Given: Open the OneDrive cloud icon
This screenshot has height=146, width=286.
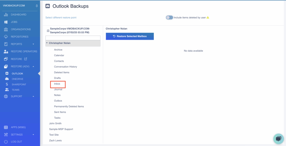Looking at the screenshot, I should (x=7, y=79).
